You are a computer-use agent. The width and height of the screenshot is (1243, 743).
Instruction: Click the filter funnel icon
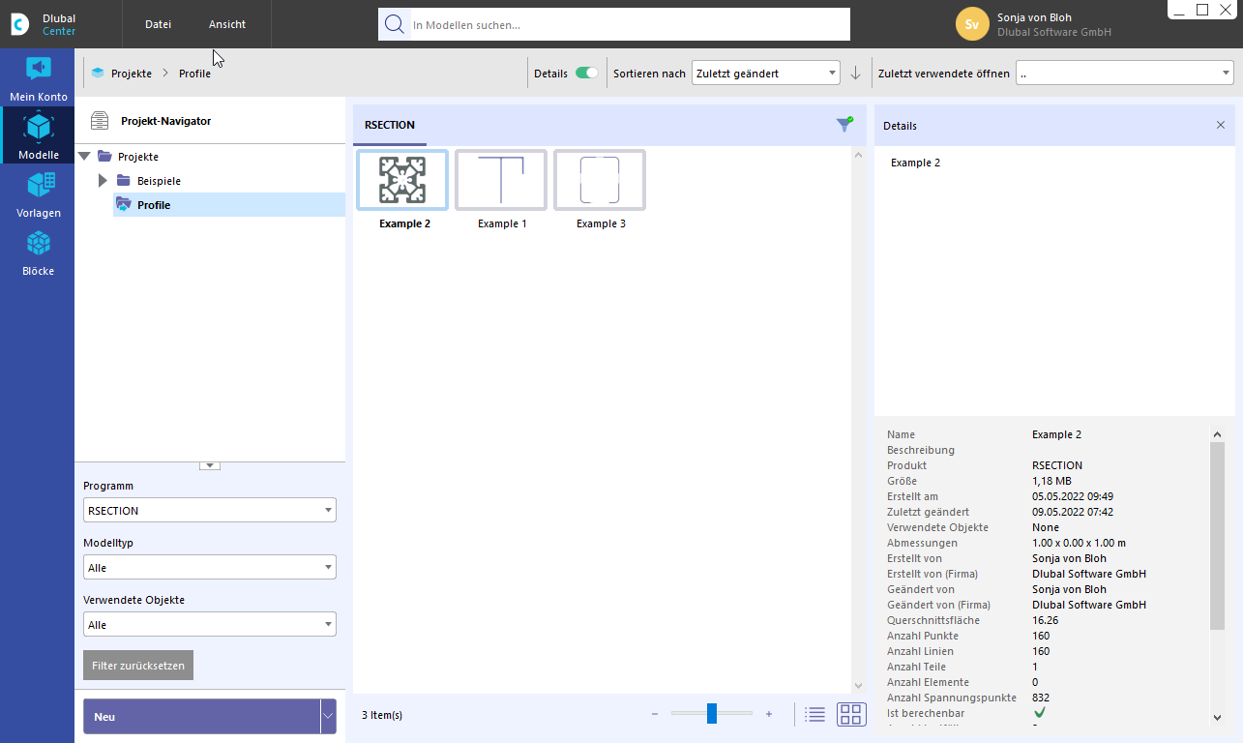click(x=844, y=124)
